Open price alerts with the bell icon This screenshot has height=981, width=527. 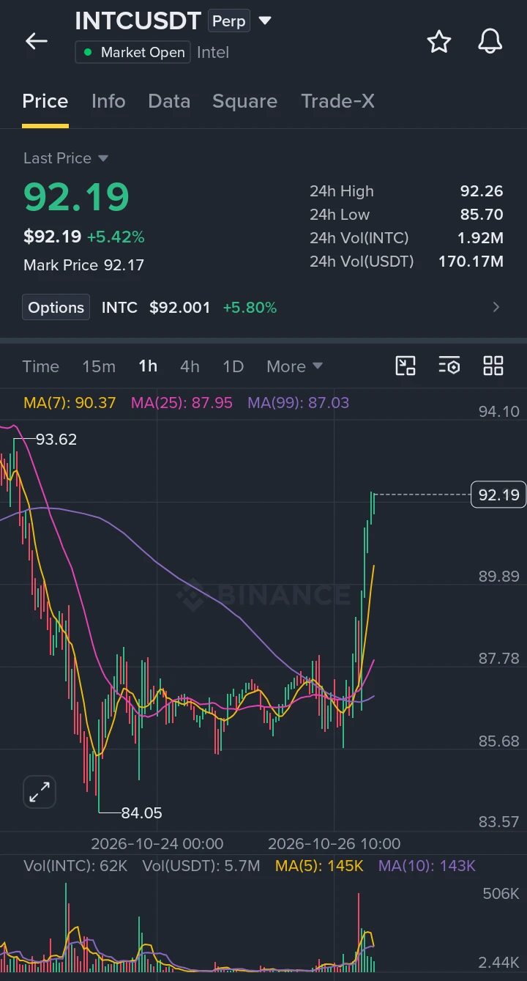click(490, 42)
